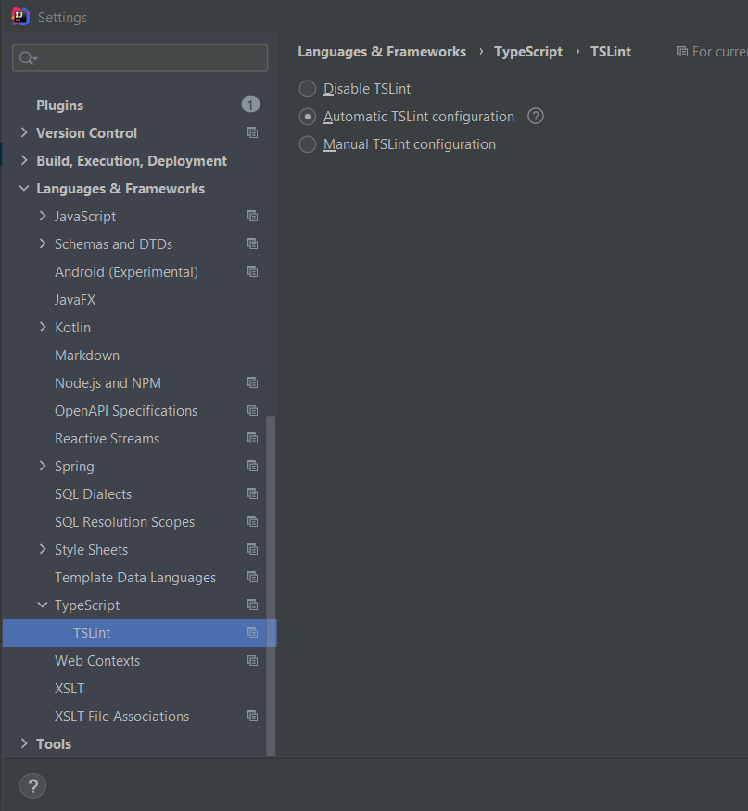
Task: Open Template Data Languages settings
Action: [x=135, y=578]
